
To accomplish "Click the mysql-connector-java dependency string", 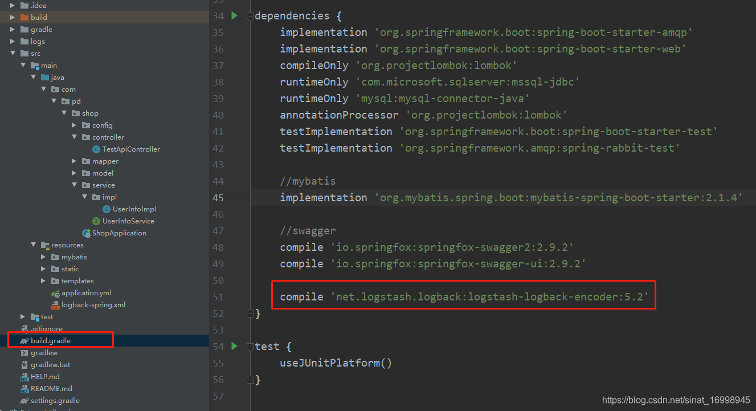I will click(443, 99).
